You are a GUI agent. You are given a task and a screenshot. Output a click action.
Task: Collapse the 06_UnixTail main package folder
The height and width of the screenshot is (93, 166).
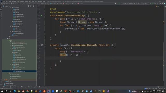tap(11, 26)
